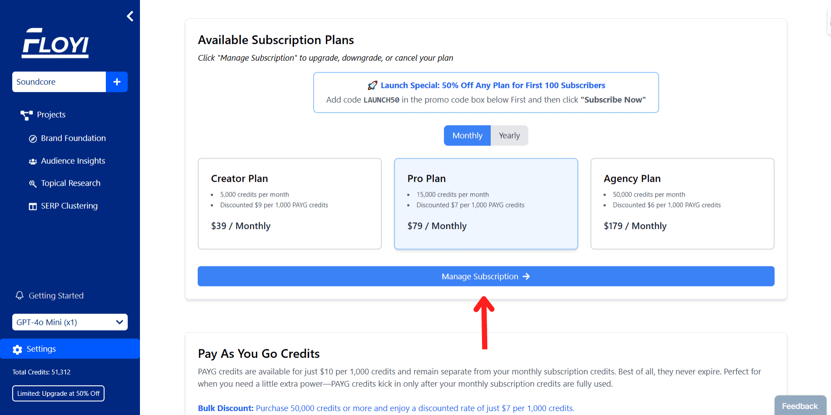Open Projects via its diagram icon
The image size is (831, 415).
click(x=26, y=115)
